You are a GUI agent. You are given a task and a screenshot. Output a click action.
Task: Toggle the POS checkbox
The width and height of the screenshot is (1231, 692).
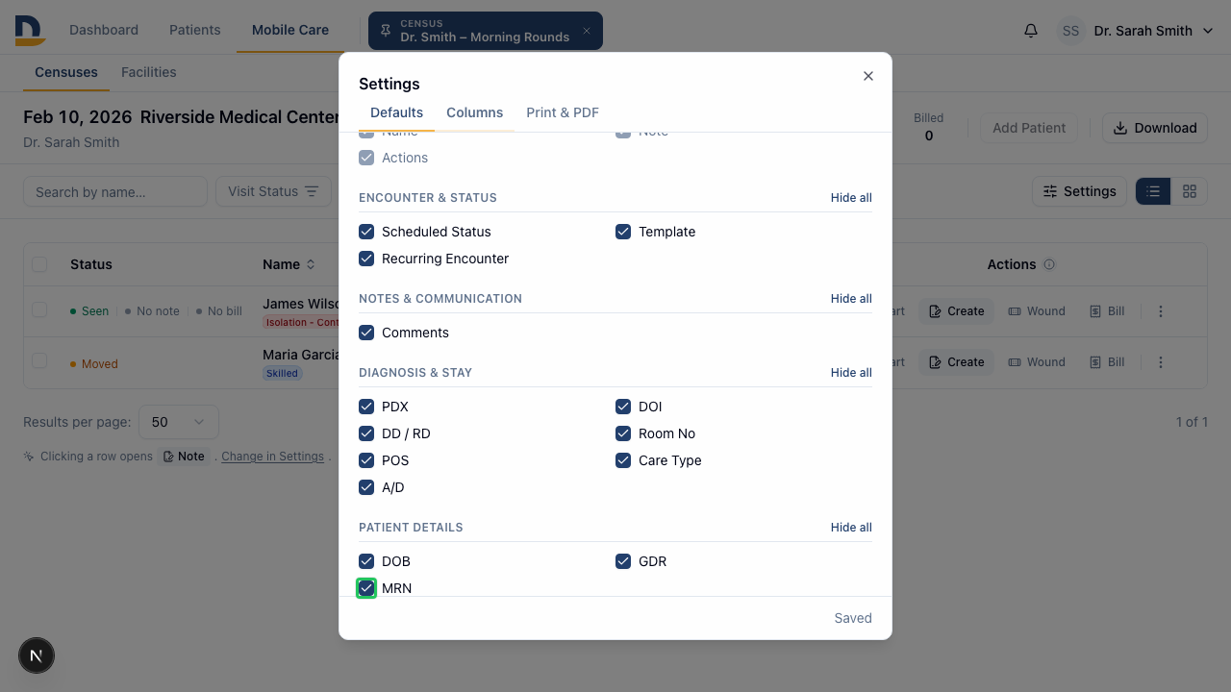pyautogui.click(x=366, y=460)
